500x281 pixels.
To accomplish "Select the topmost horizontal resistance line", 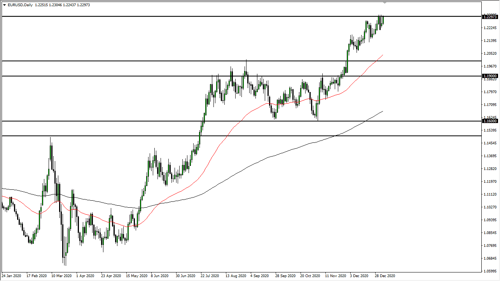I will pyautogui.click(x=233, y=17).
